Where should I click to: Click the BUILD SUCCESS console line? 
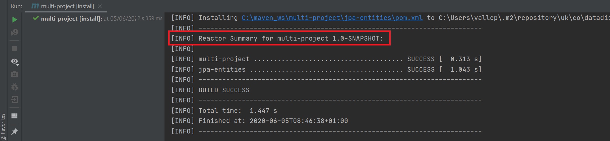coord(224,90)
